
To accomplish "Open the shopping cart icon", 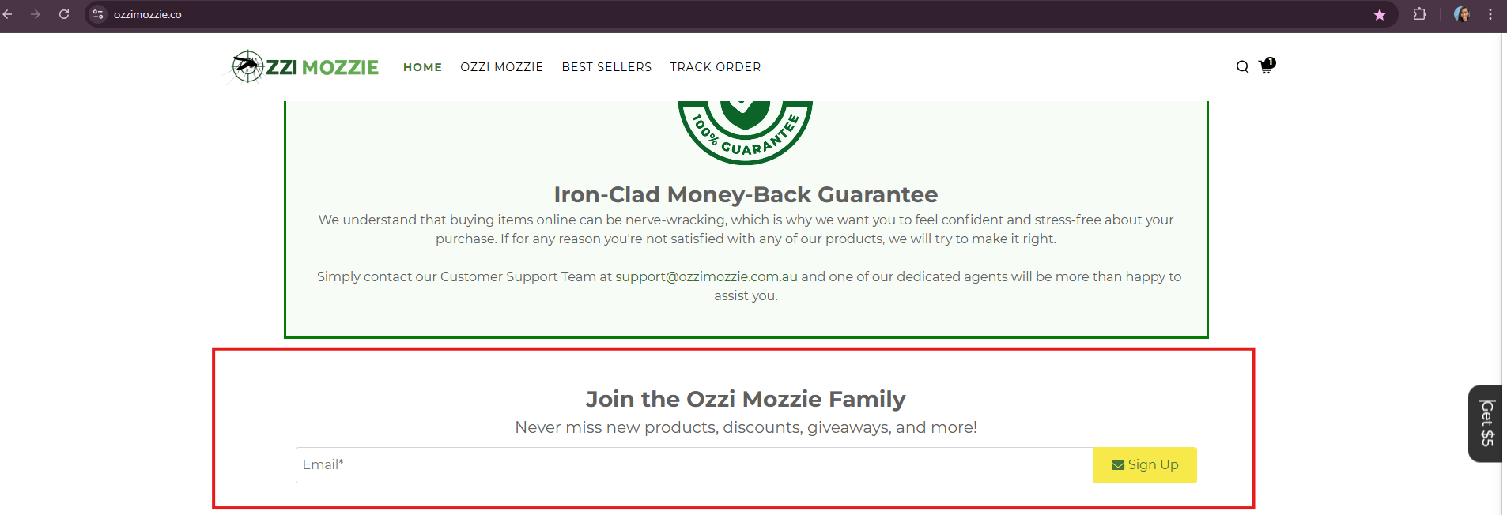I will click(1266, 66).
